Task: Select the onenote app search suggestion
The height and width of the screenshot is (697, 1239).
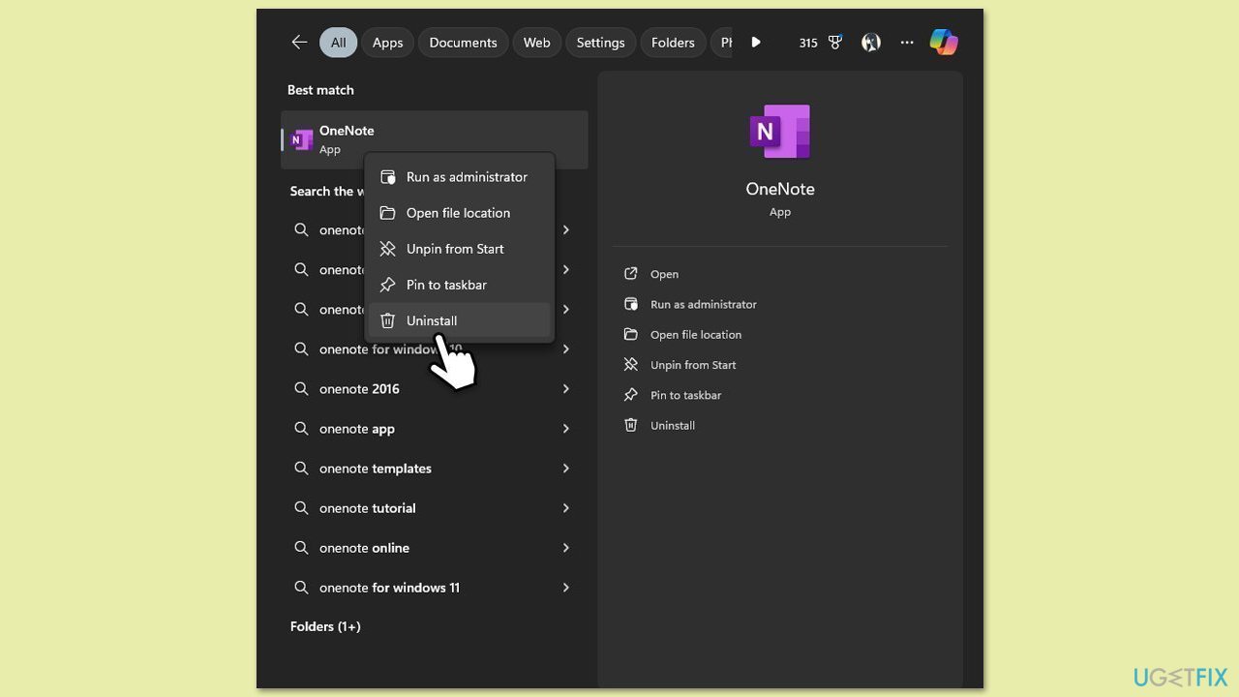Action: pyautogui.click(x=433, y=429)
